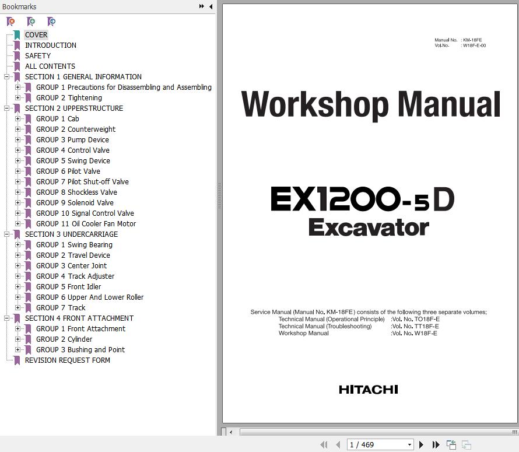Image resolution: width=519 pixels, height=452 pixels.
Task: Click the bookmark icon beside SAFETY
Action: pos(17,56)
